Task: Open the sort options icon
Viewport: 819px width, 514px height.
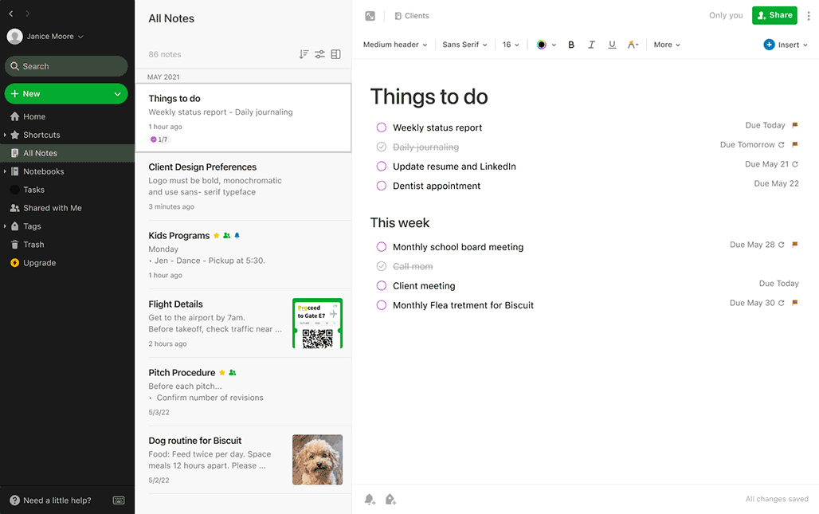Action: tap(304, 53)
